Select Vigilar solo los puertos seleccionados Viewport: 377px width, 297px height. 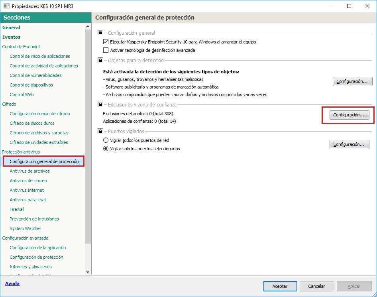tap(106, 149)
